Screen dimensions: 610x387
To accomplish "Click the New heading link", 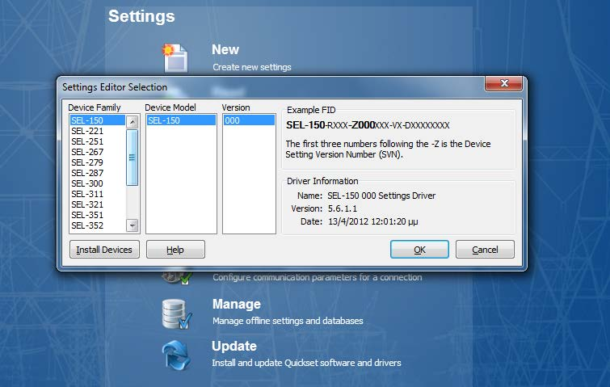I will coord(225,50).
